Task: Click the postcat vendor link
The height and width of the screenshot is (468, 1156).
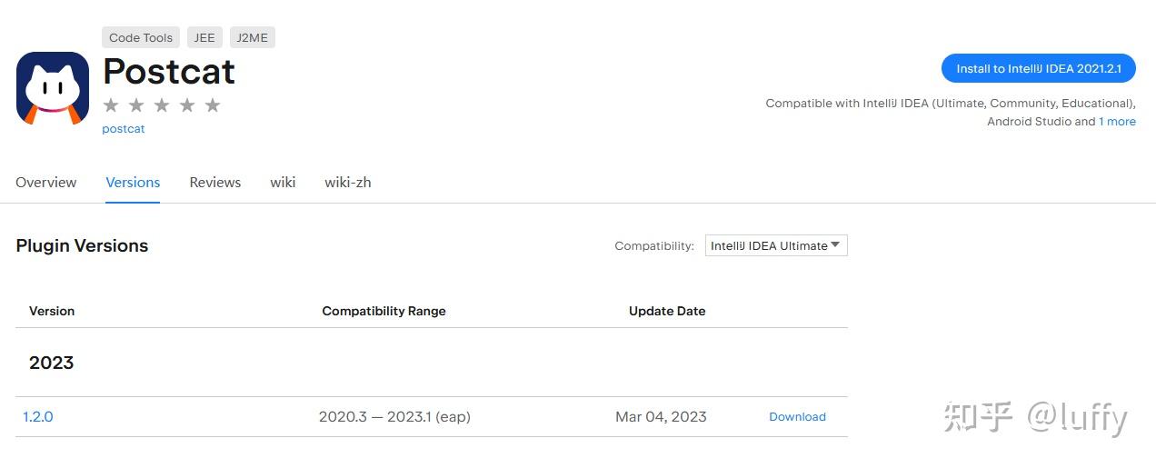Action: (x=124, y=129)
